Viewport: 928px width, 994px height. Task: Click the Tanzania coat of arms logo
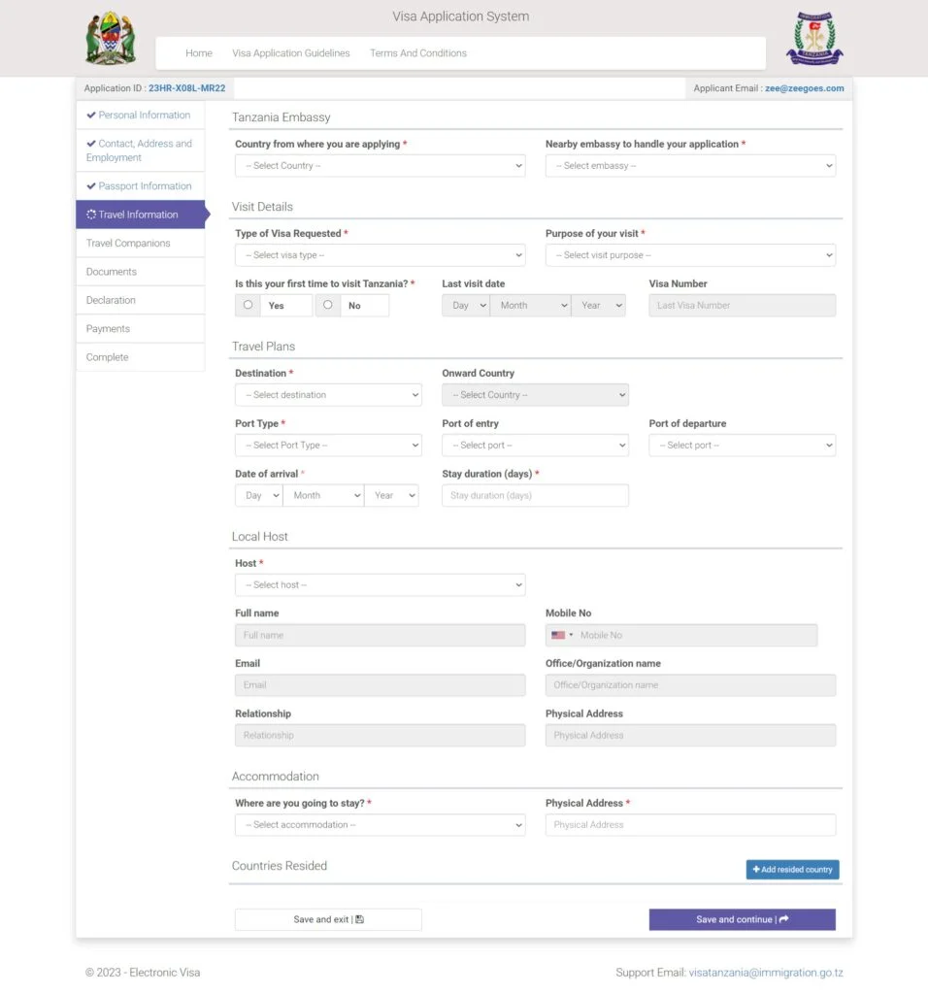tap(110, 39)
